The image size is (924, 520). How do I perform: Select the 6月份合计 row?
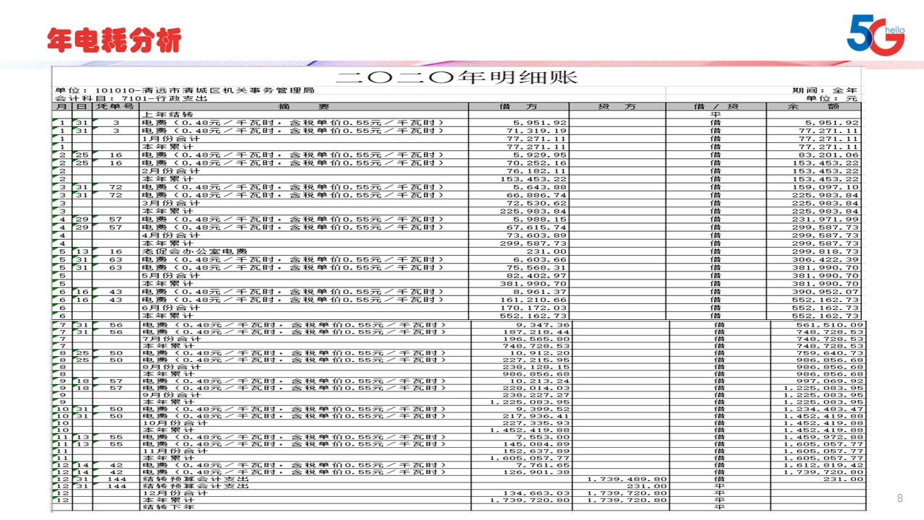(x=458, y=307)
